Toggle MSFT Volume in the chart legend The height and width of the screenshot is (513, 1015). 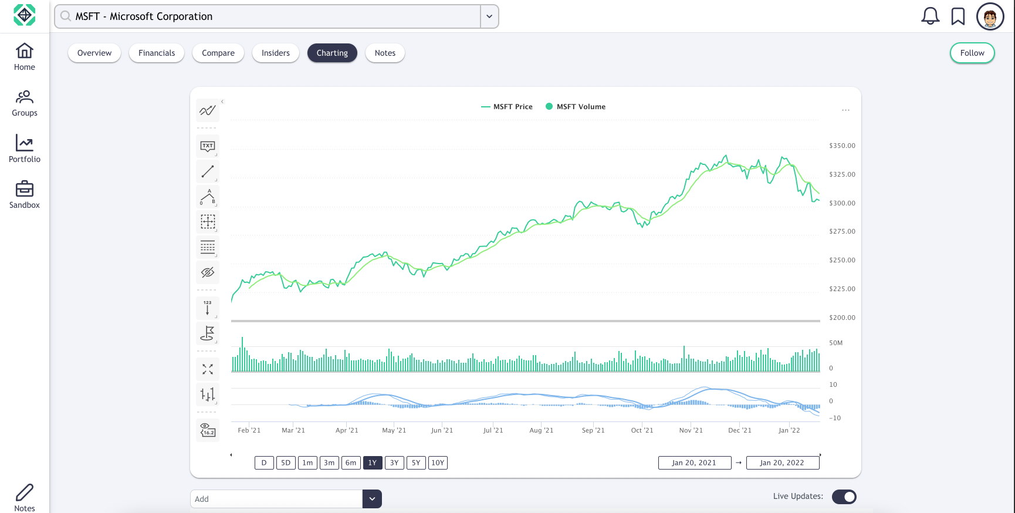[x=575, y=106]
